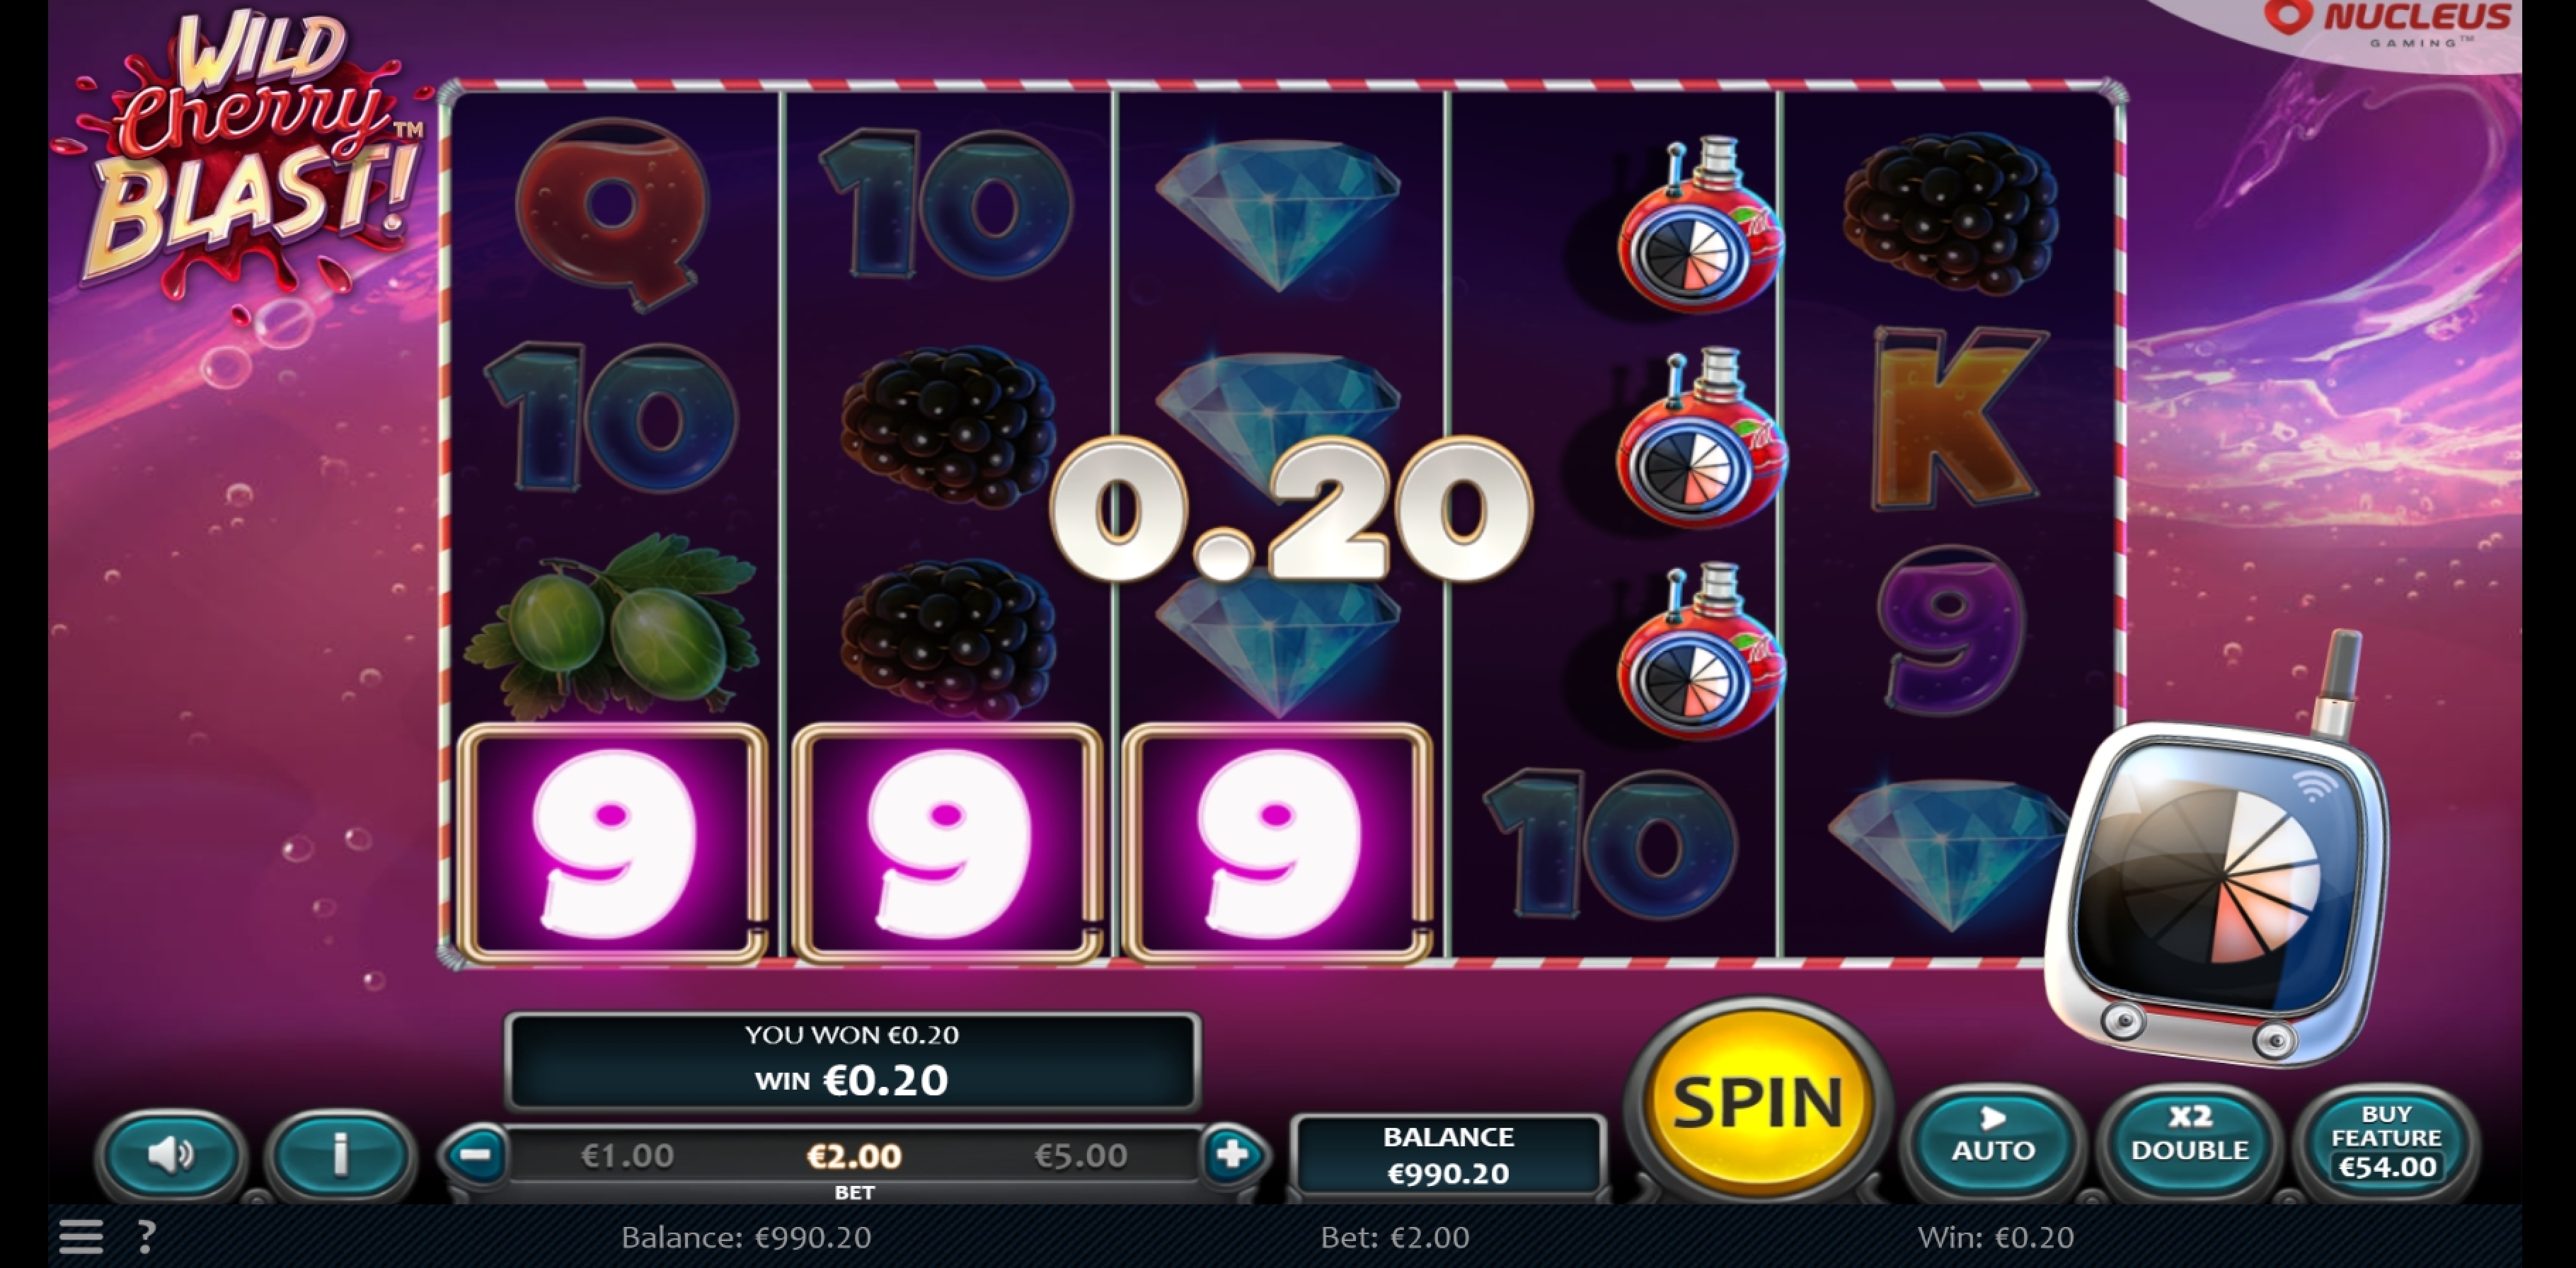Buy feature for €54.00
Viewport: 2576px width, 1268px height.
(2386, 1140)
